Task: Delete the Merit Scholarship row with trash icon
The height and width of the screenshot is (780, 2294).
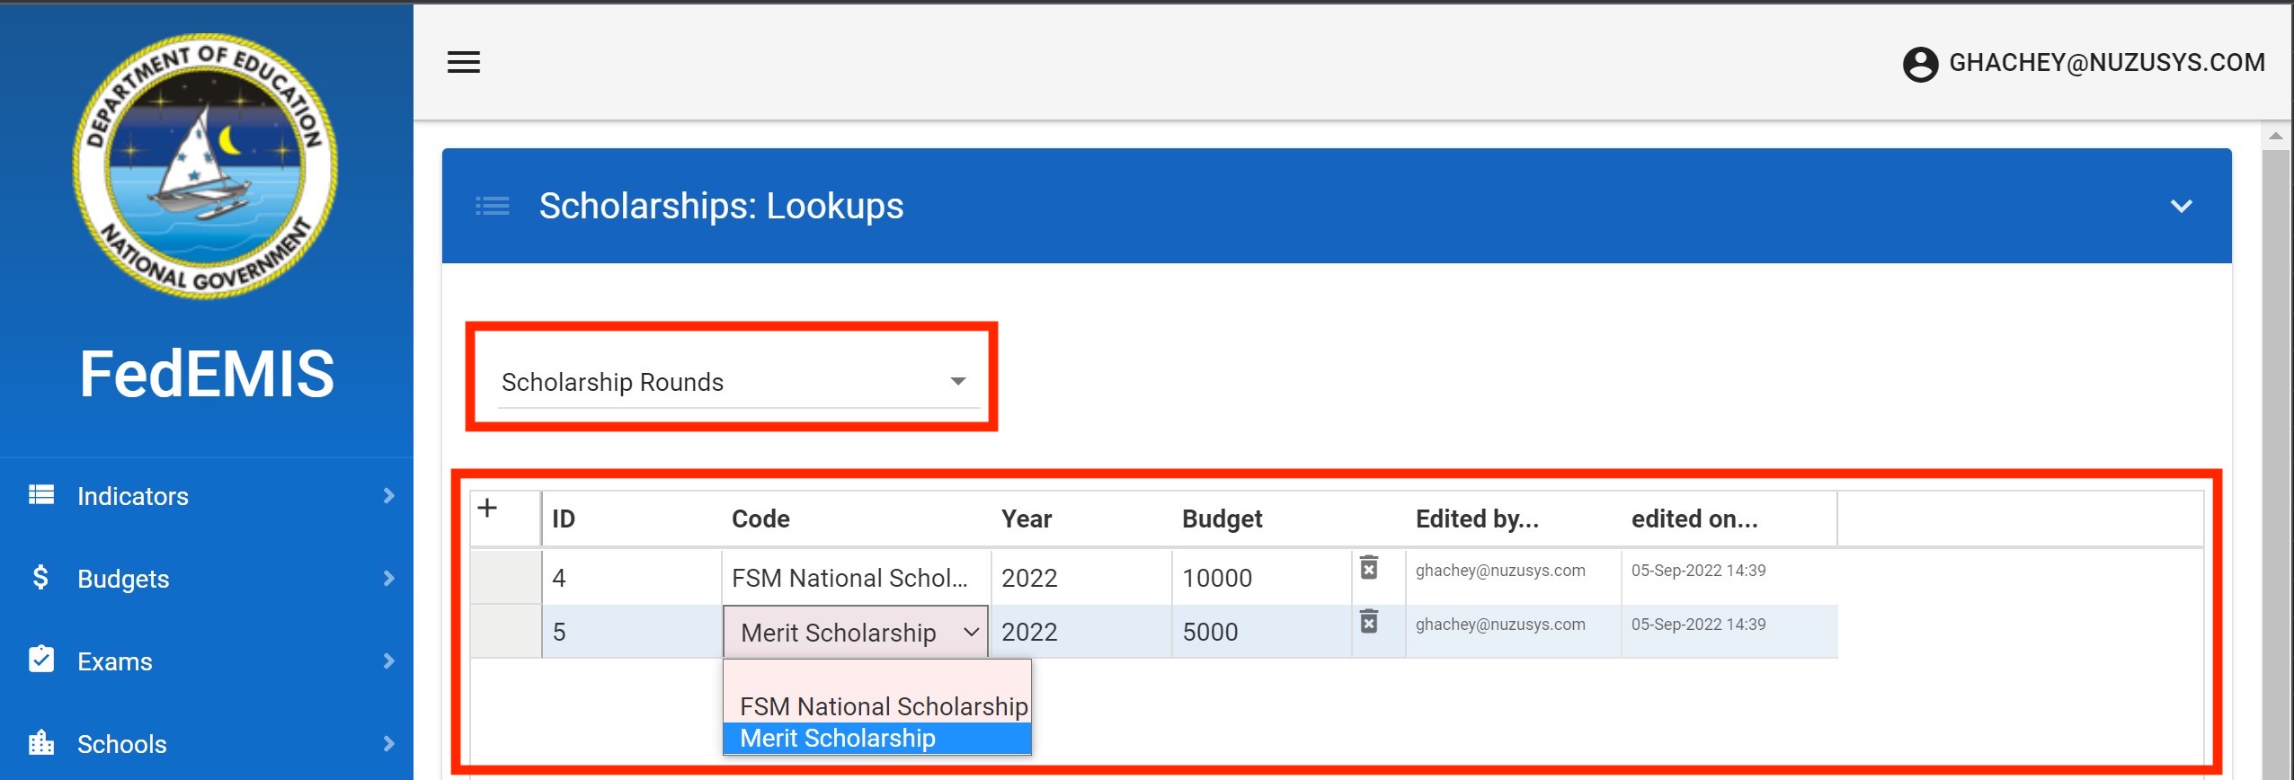Action: click(x=1368, y=622)
